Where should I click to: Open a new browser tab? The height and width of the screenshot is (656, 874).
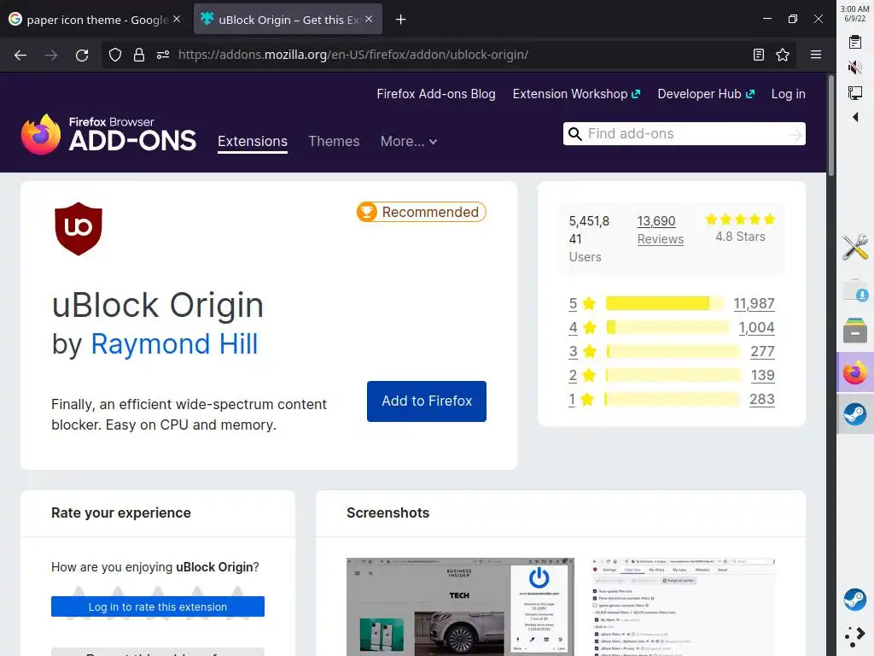(x=400, y=20)
